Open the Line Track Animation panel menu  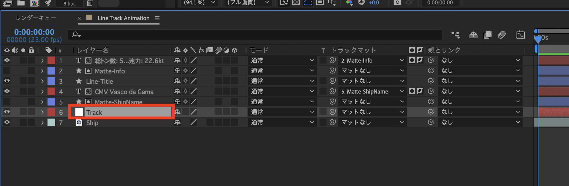[x=157, y=18]
